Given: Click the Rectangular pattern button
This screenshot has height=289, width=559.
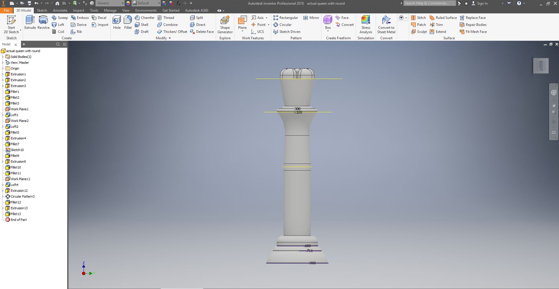Looking at the screenshot, I should coord(286,18).
